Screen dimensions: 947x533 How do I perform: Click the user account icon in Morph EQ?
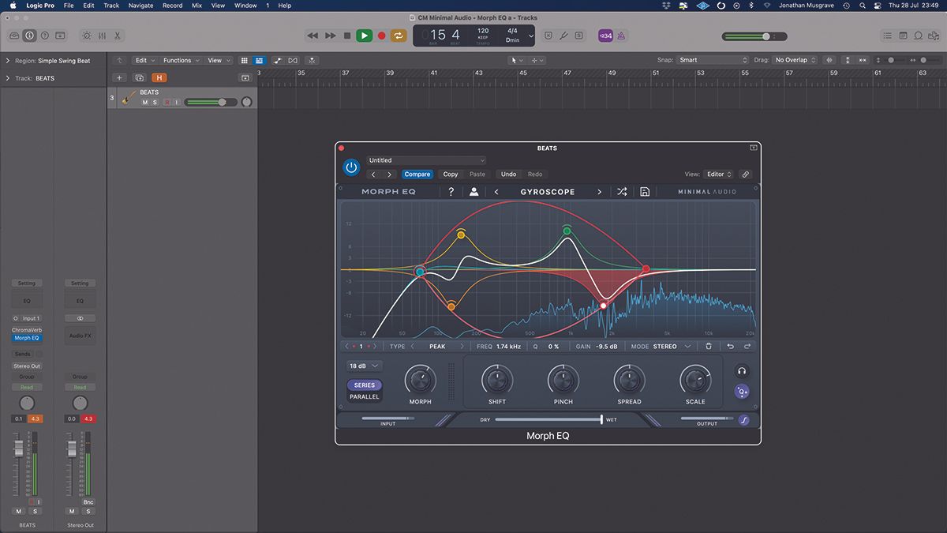(x=473, y=191)
